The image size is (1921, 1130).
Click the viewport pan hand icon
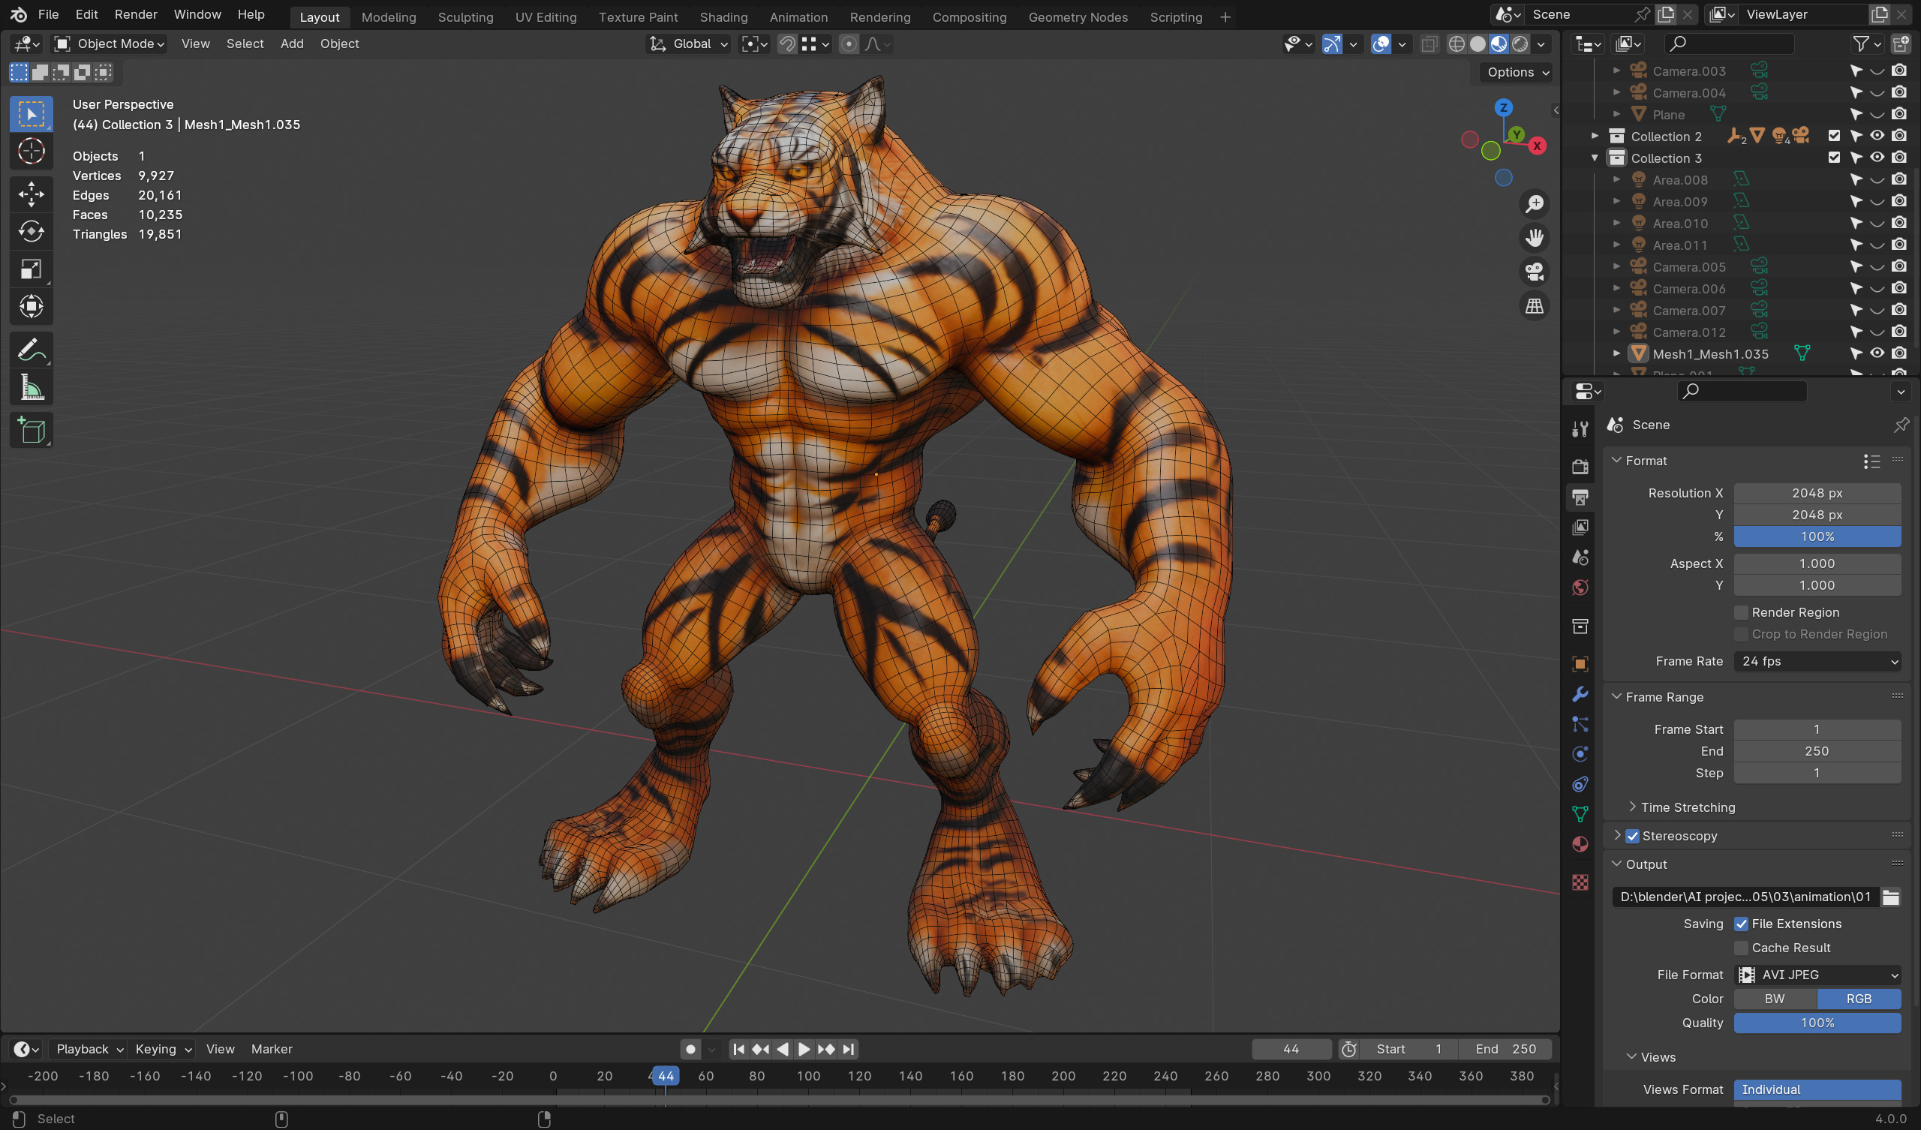coord(1534,238)
